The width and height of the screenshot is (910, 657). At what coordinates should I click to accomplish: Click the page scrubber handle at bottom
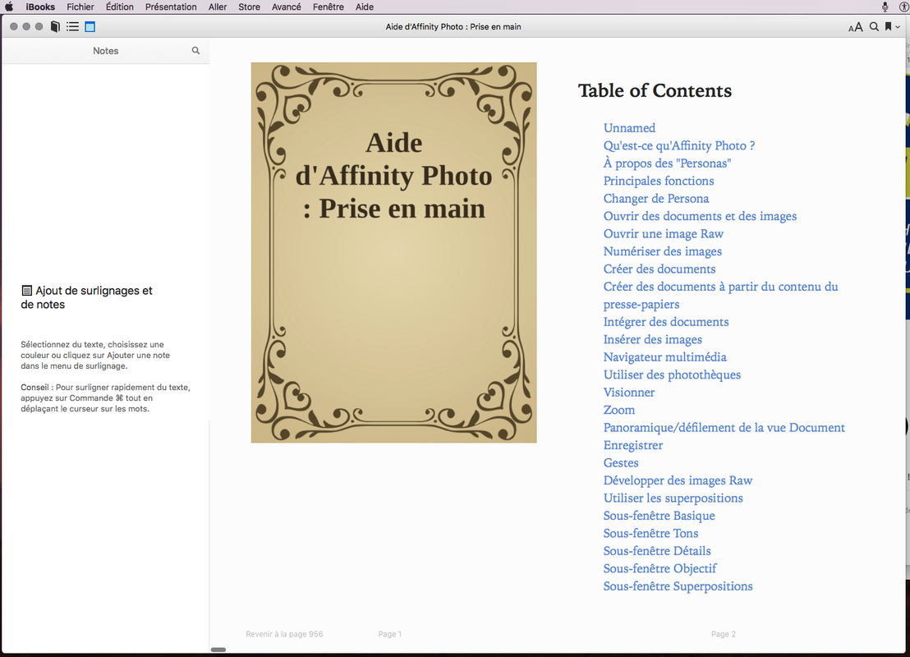coord(218,650)
